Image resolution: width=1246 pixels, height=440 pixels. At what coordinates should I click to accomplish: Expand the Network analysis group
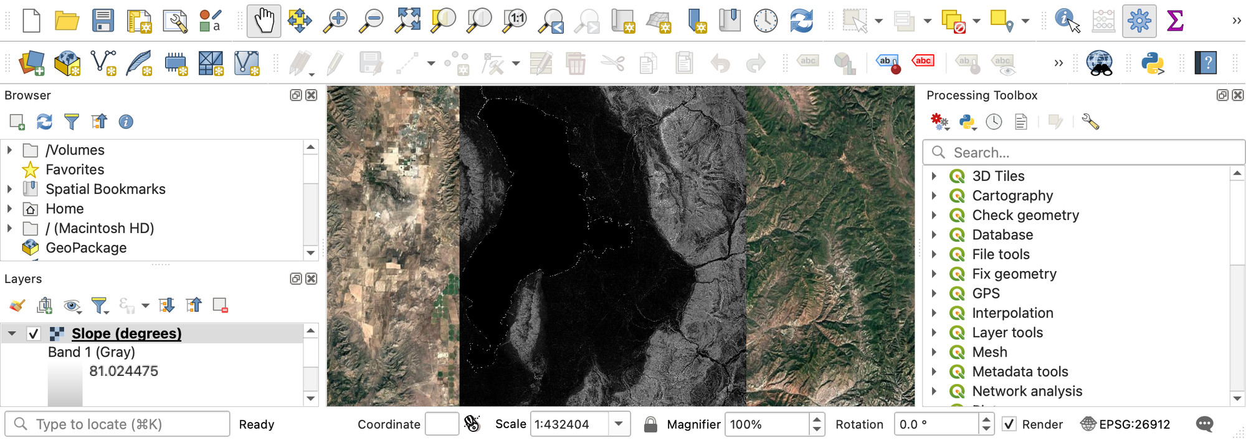click(934, 391)
